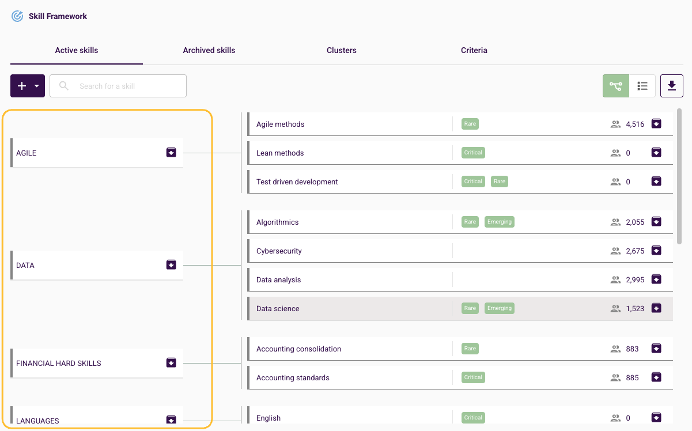Click the Rare tag on Test driven development
The width and height of the screenshot is (692, 431).
[x=500, y=182]
